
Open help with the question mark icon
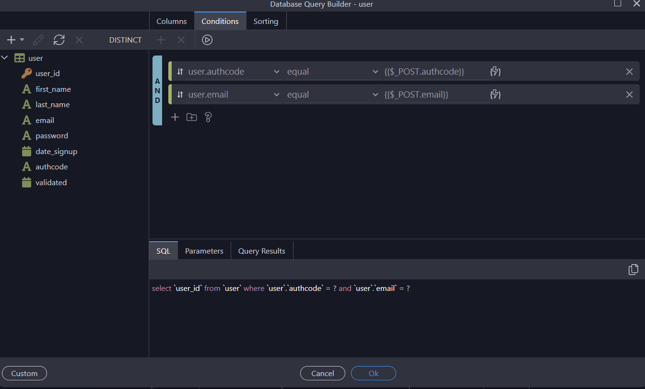(208, 117)
